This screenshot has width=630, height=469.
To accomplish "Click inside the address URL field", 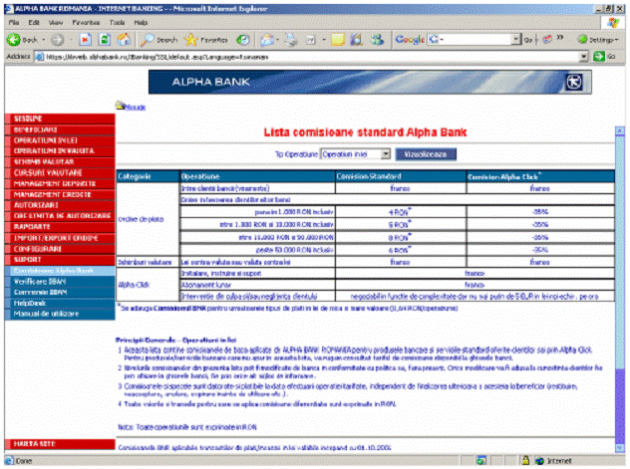I will [312, 57].
